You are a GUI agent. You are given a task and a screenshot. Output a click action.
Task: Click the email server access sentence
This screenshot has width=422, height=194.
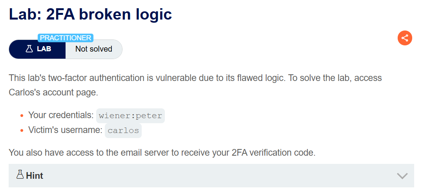[x=162, y=153]
